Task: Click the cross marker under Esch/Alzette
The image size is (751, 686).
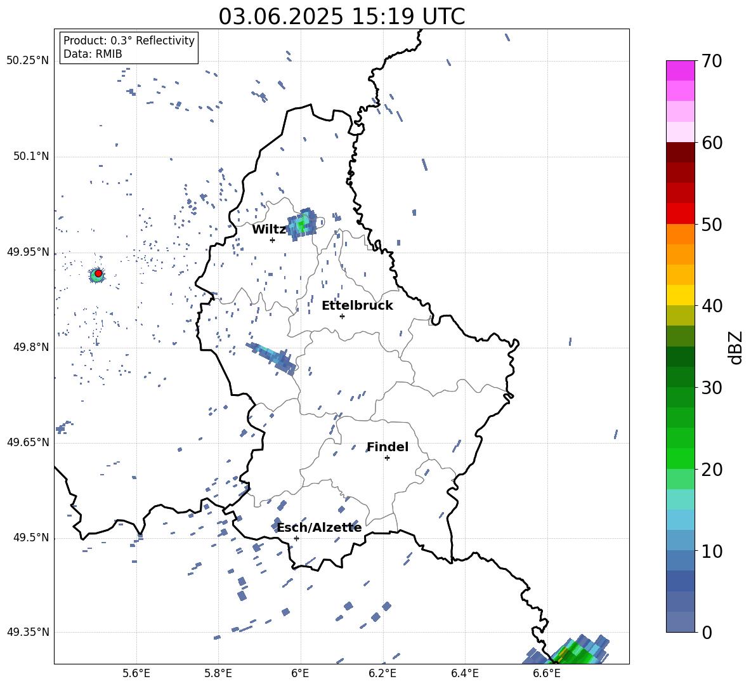Action: [x=296, y=538]
